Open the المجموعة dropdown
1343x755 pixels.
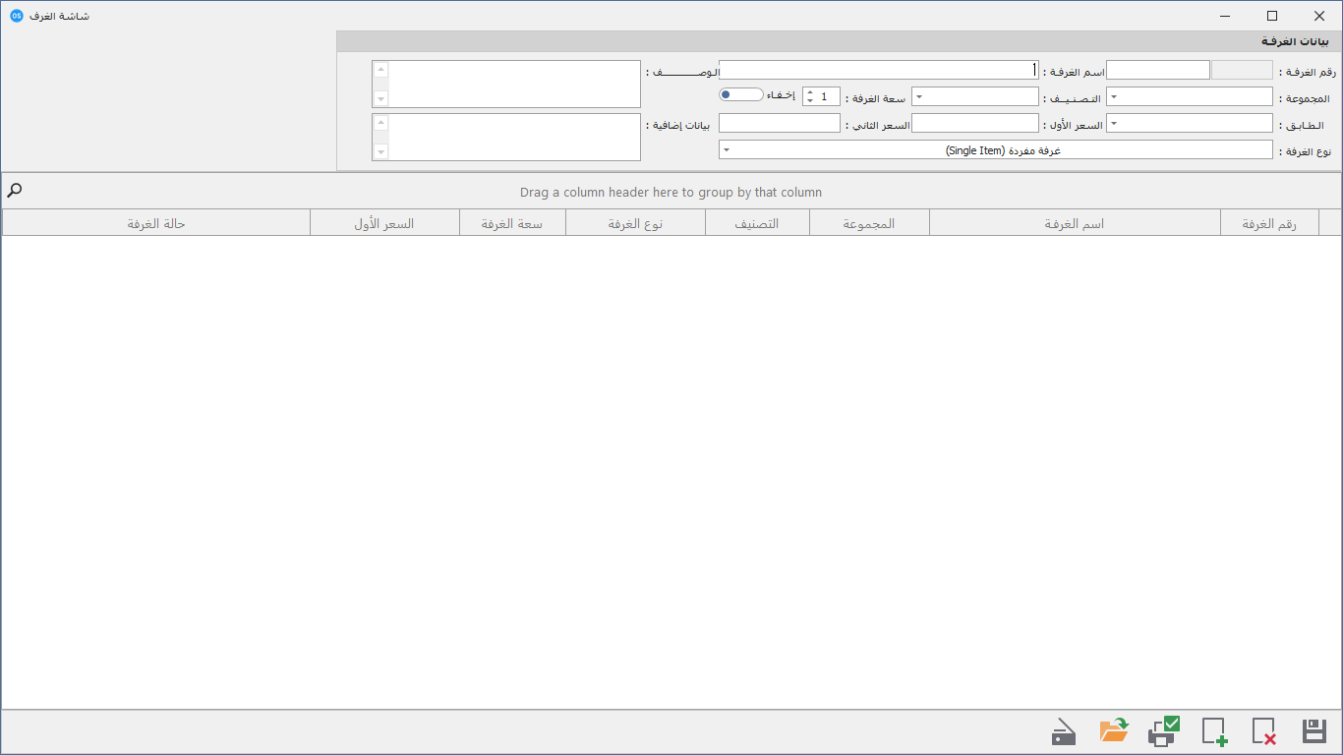[x=1114, y=97]
